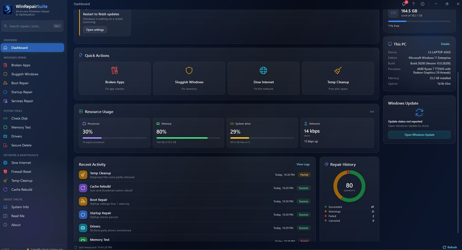Screen dimensions: 462x250
Task: Click the search magnifier icon in sidebar
Action: point(6,26)
